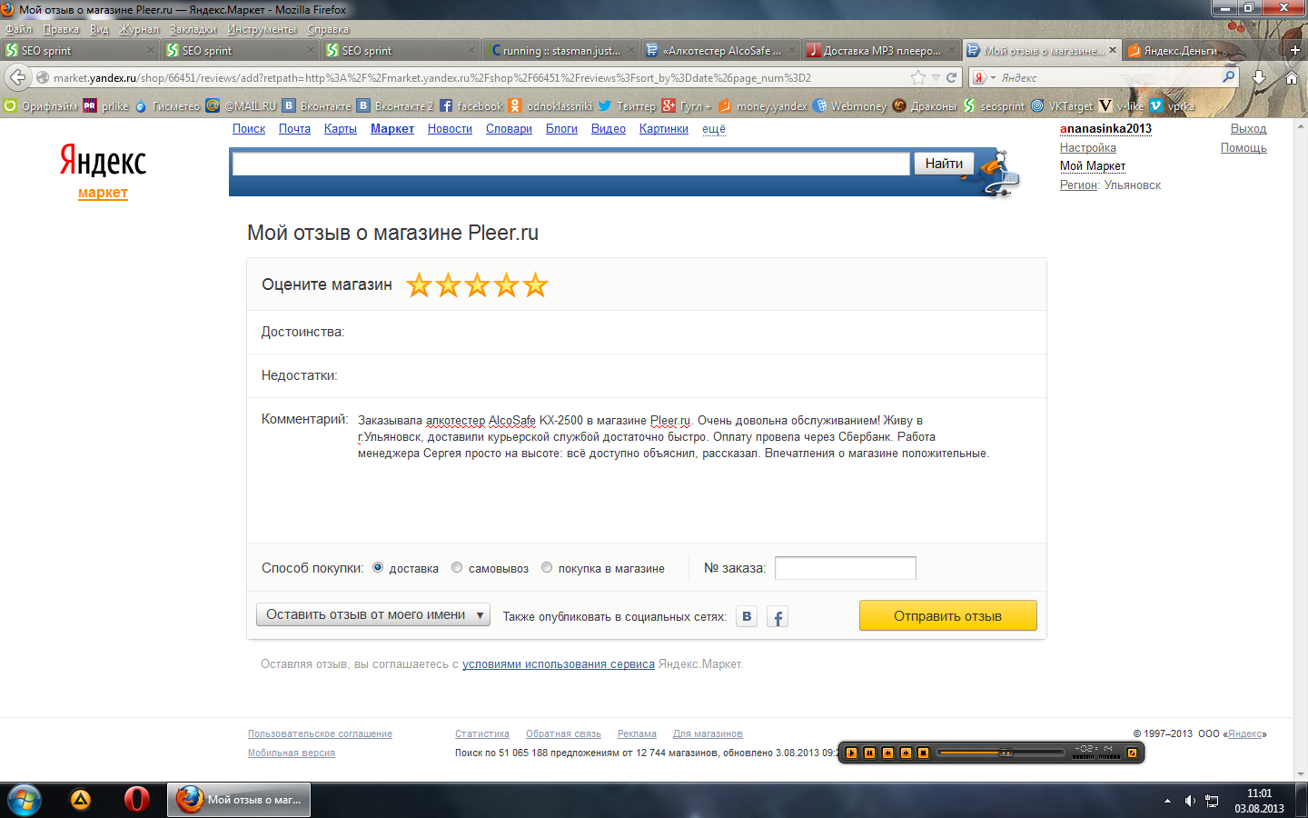Image resolution: width=1308 pixels, height=818 pixels.
Task: Open the Файл menu
Action: [18, 29]
